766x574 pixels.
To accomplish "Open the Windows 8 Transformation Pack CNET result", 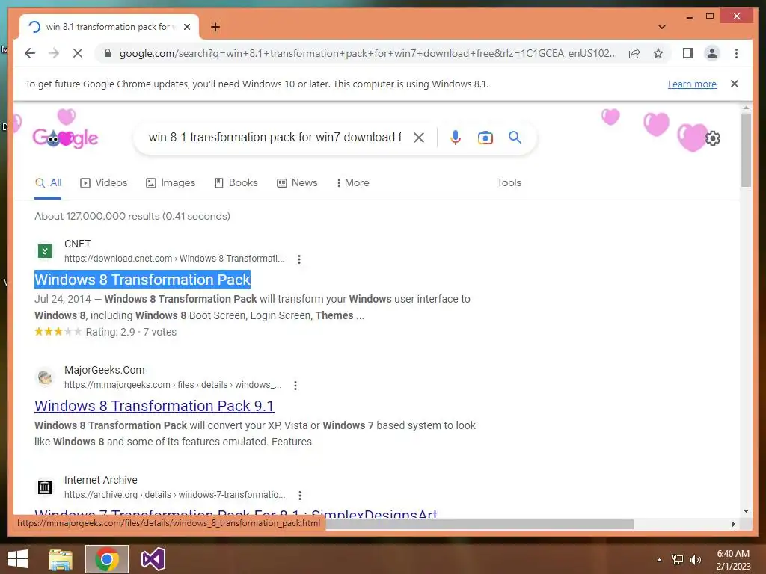I will (142, 280).
